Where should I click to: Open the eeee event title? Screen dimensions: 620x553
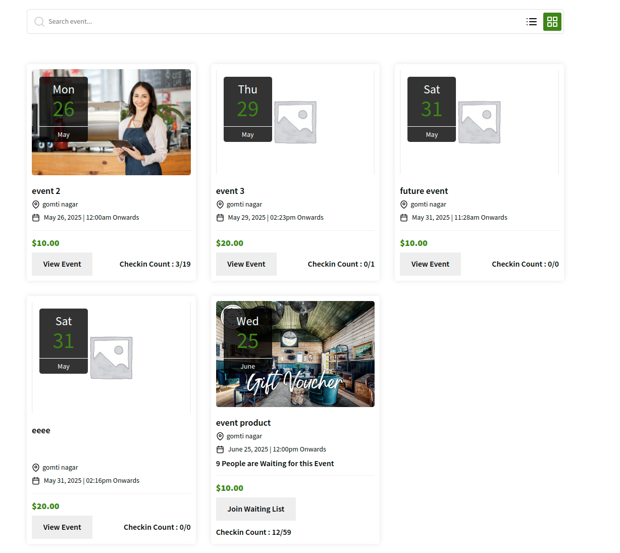41,430
